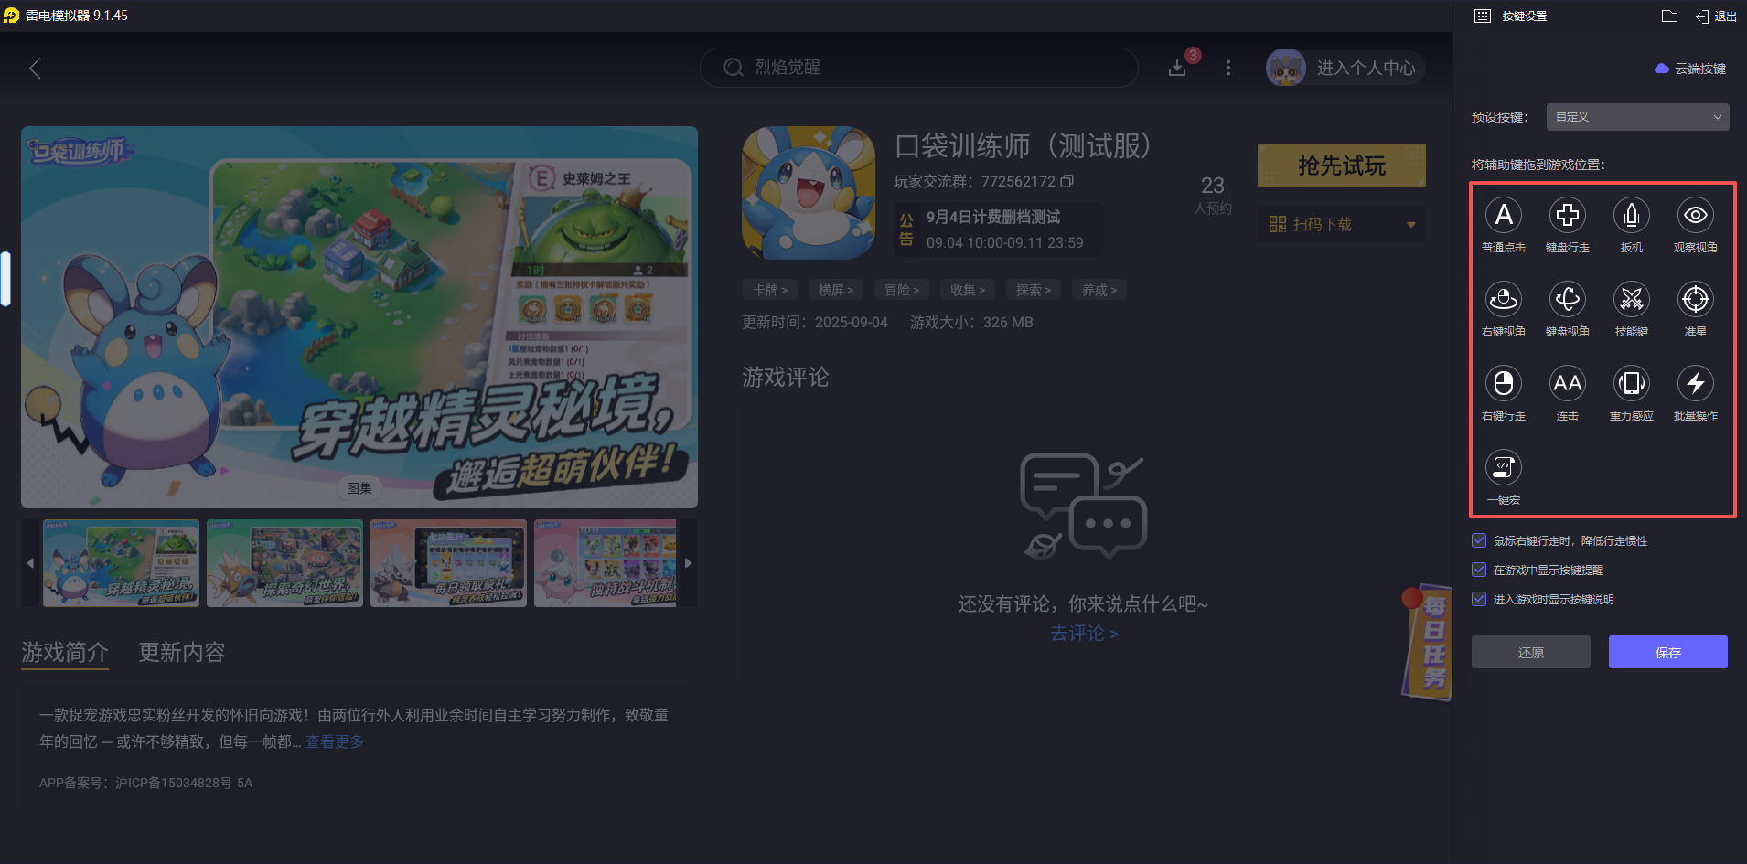Click the 游戏评论 heading

coord(786,377)
